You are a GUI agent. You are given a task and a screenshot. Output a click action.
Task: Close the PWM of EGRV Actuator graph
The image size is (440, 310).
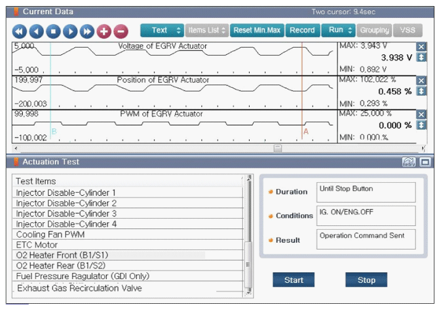[x=421, y=114]
